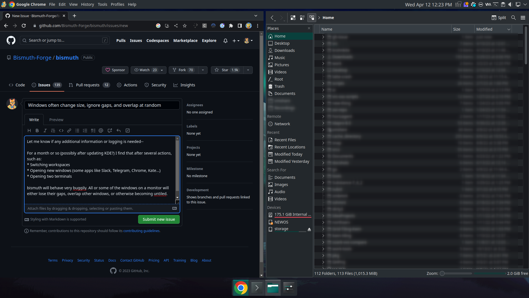Insert numbered list icon
This screenshot has width=529, height=298.
coord(85,131)
